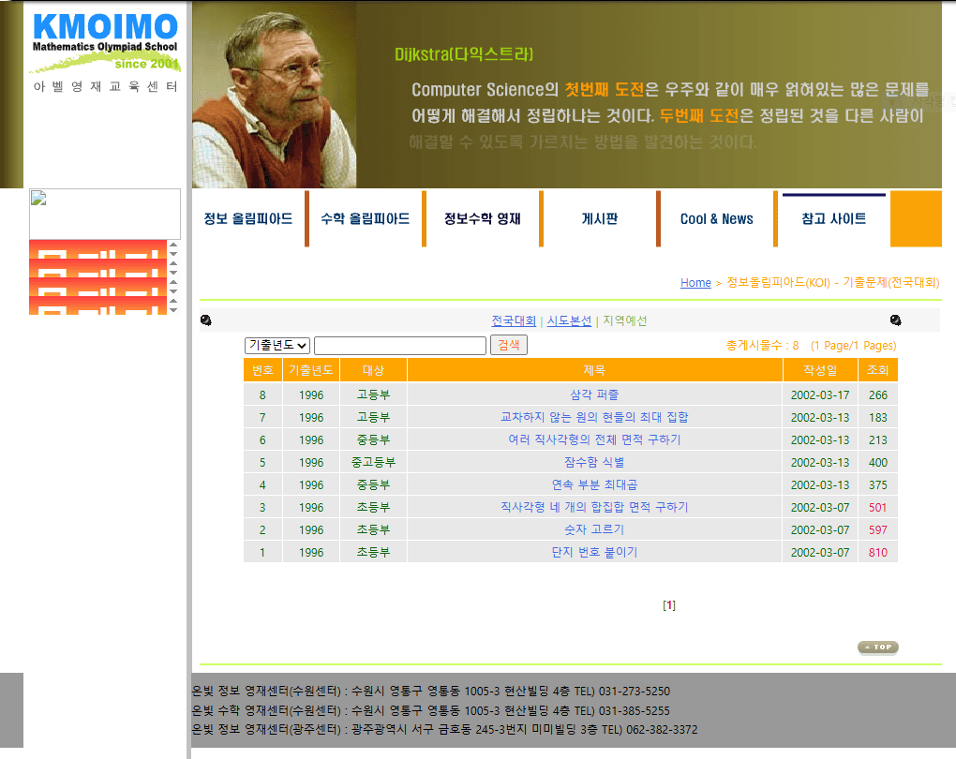This screenshot has width=956, height=759.
Task: Click view count 501
Action: (x=878, y=507)
